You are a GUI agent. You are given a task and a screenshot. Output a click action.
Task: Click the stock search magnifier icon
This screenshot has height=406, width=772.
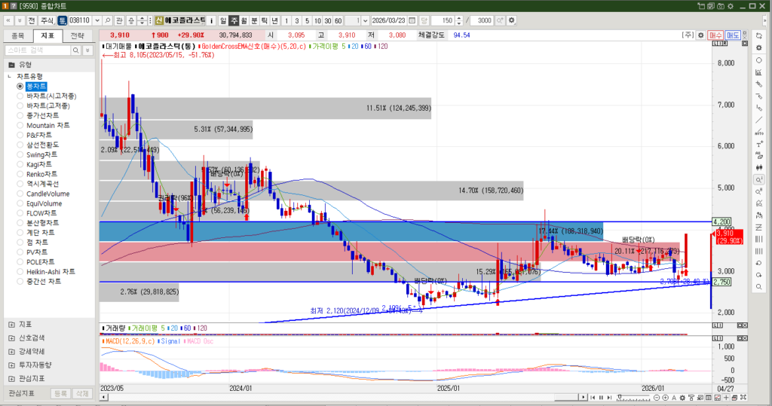pos(108,20)
